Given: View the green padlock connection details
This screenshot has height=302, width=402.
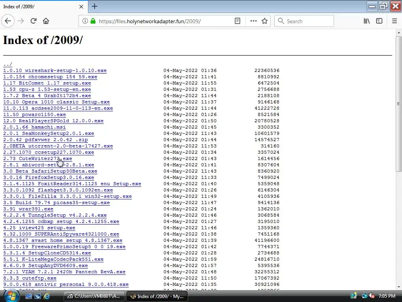Looking at the screenshot, I should [93, 21].
